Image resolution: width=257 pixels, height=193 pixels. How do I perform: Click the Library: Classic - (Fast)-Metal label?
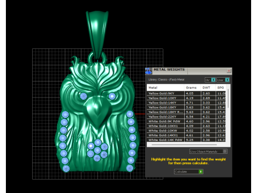click(x=166, y=79)
